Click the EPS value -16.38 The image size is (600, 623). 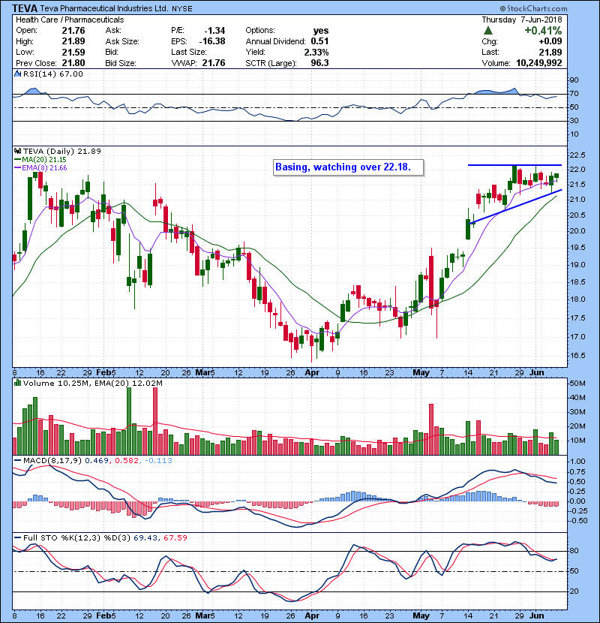(x=212, y=41)
